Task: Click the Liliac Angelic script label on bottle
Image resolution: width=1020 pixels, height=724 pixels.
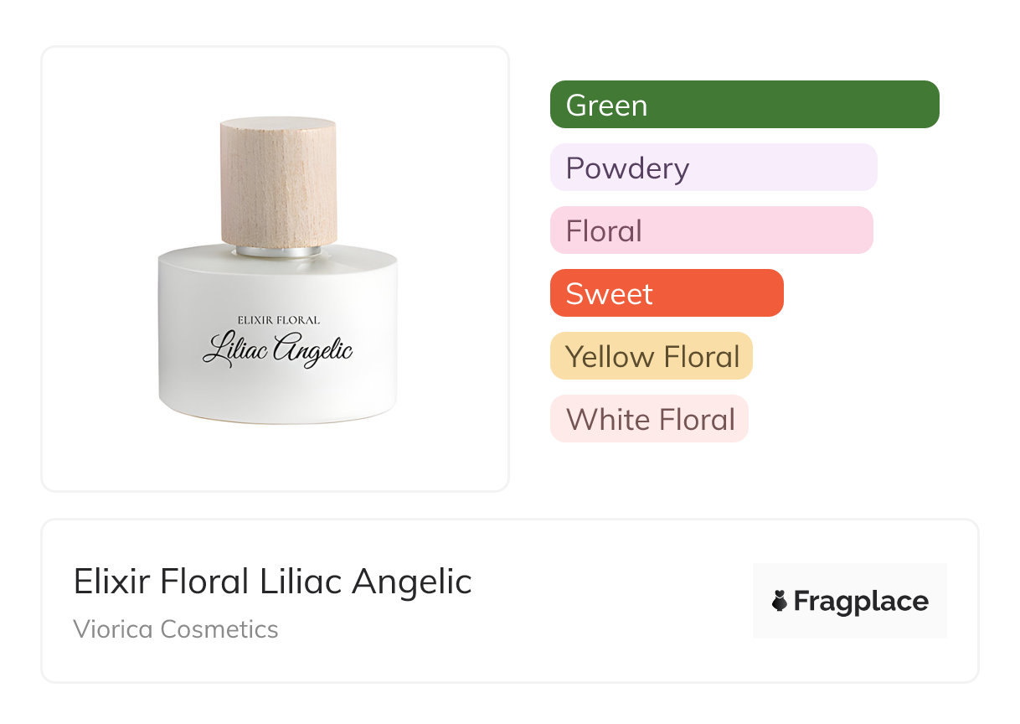Action: click(x=277, y=349)
